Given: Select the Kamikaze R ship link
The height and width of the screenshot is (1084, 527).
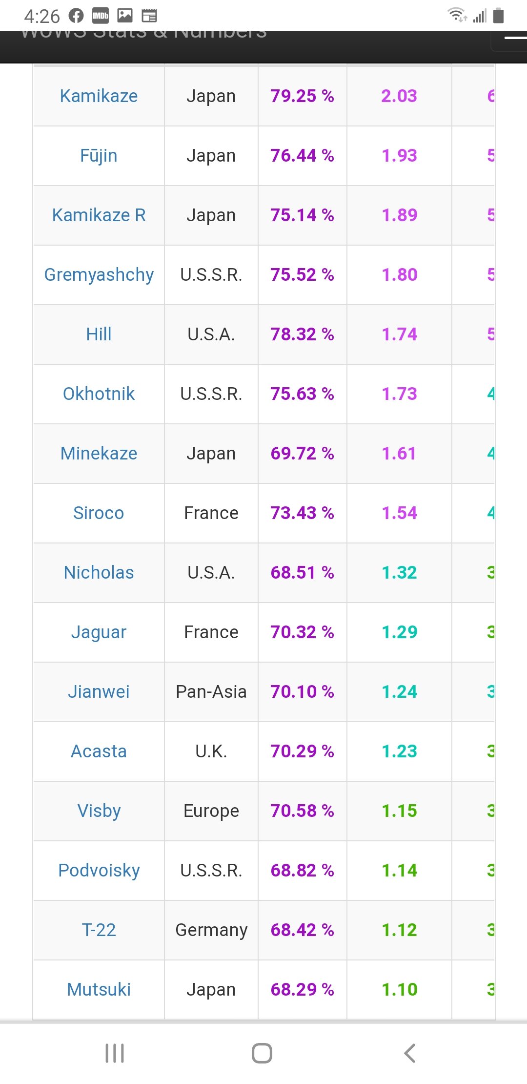Looking at the screenshot, I should coord(99,215).
